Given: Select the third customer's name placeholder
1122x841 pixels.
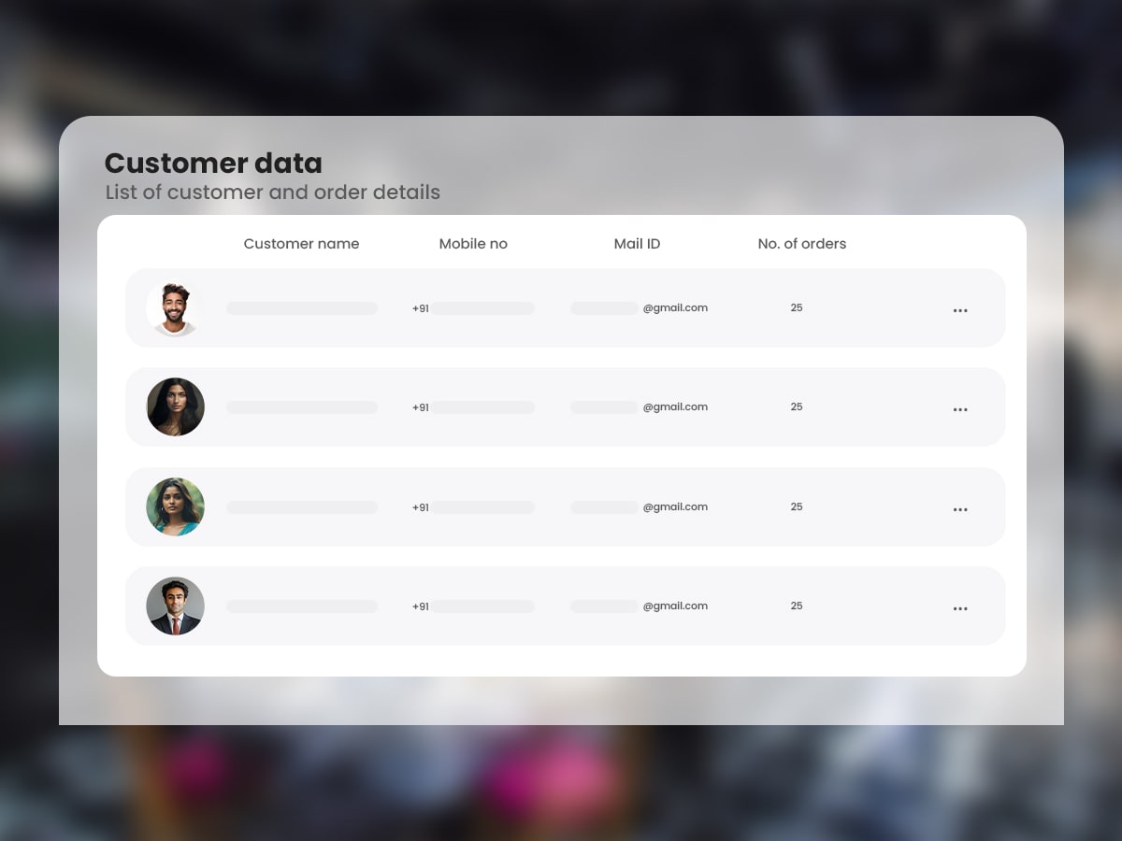Looking at the screenshot, I should pos(302,507).
